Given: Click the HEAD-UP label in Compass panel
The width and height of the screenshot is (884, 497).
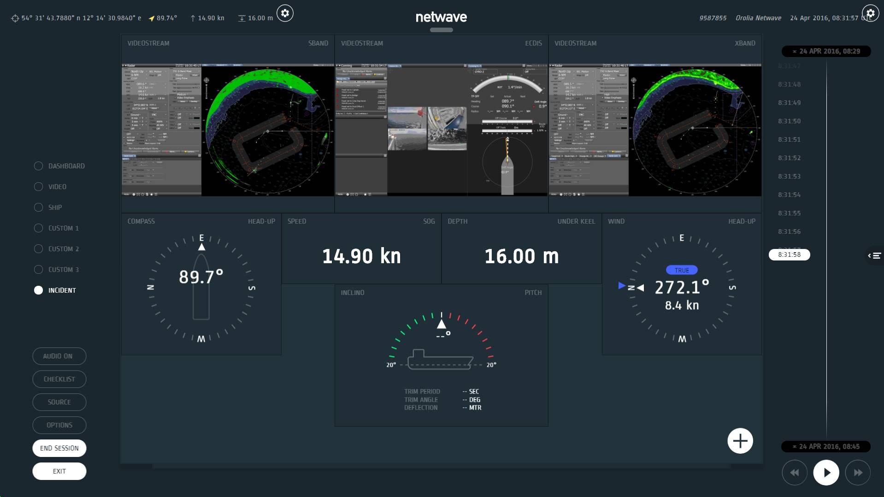Looking at the screenshot, I should pyautogui.click(x=261, y=221).
